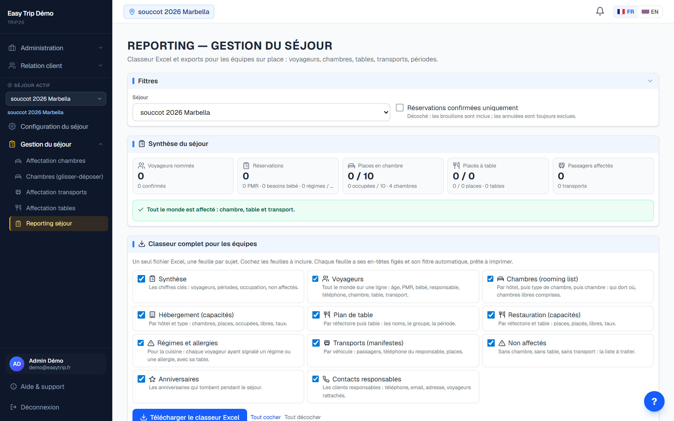This screenshot has height=421, width=674.
Task: Uncheck the Chambres (rooming list) checkbox
Action: point(491,279)
